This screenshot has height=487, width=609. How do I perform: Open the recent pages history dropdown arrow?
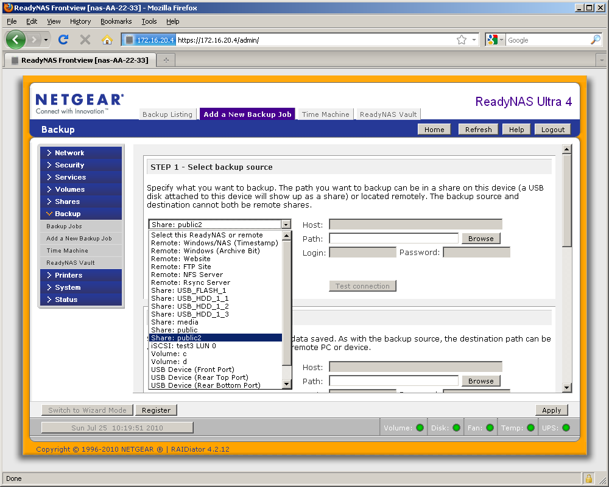(46, 40)
